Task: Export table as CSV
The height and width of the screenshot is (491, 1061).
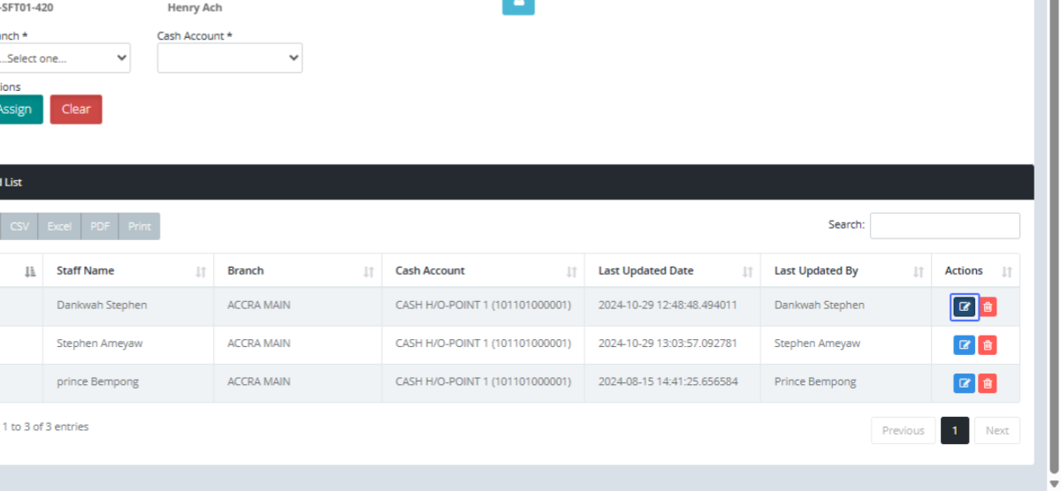Action: click(x=19, y=227)
